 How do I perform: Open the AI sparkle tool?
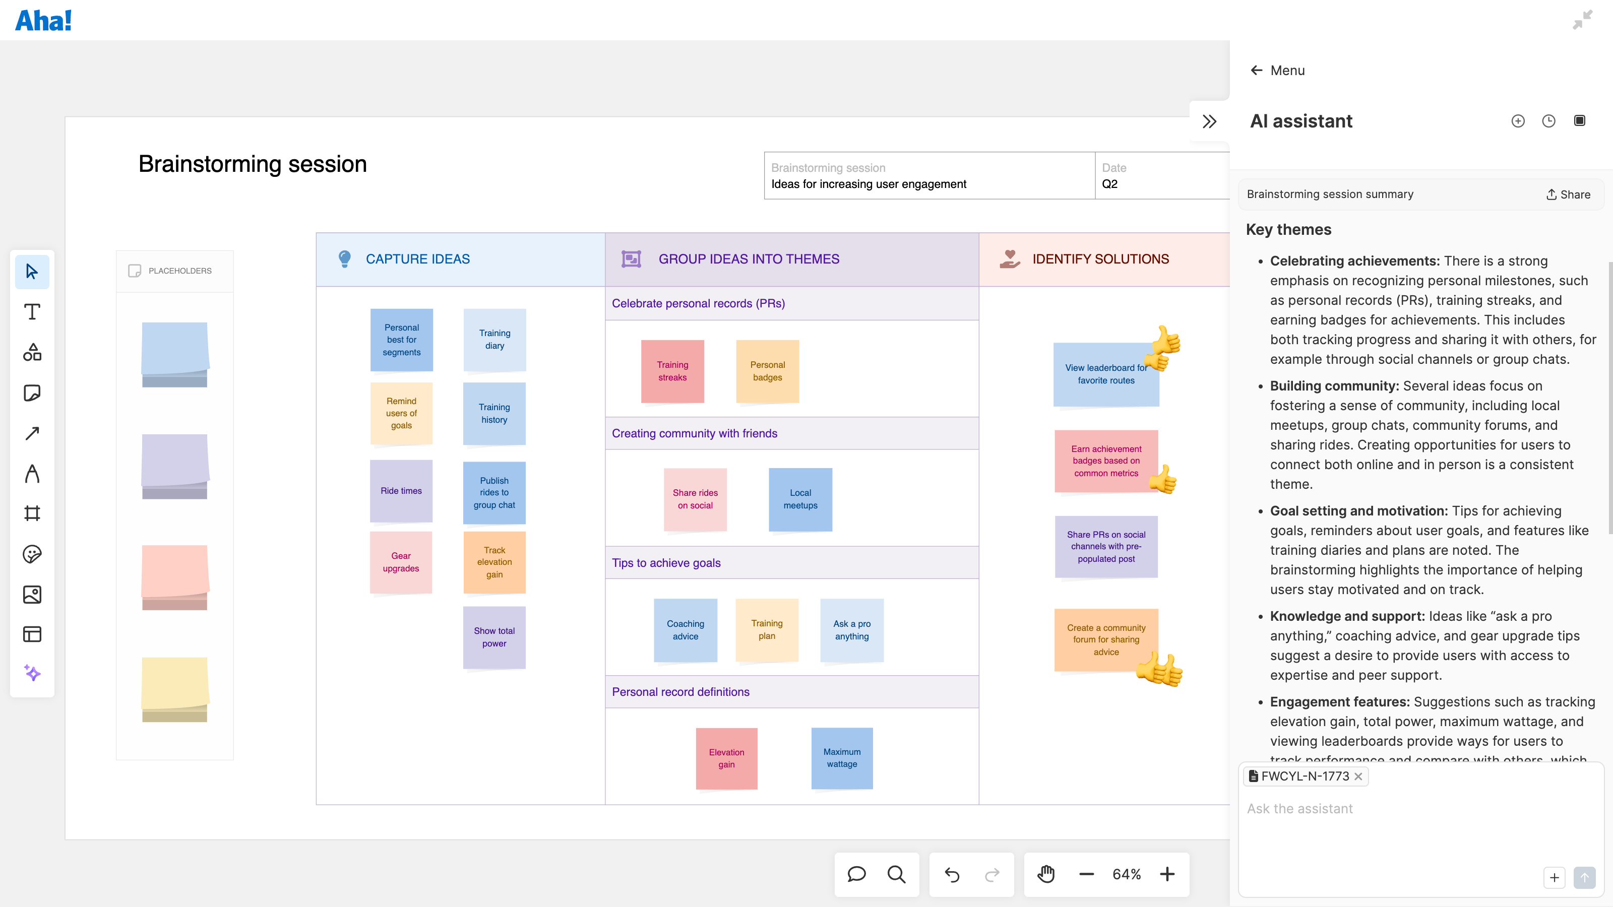[32, 674]
